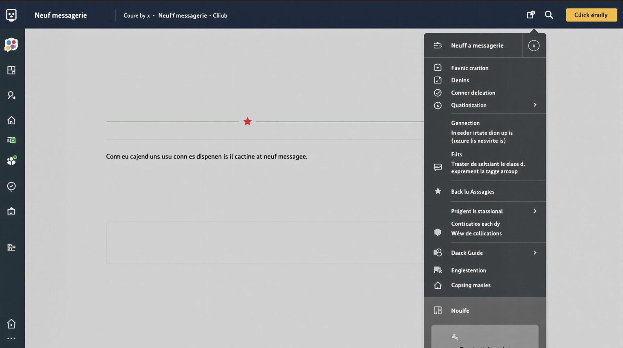Open the grid dashboard icon in sidebar
This screenshot has width=623, height=348.
pyautogui.click(x=11, y=71)
